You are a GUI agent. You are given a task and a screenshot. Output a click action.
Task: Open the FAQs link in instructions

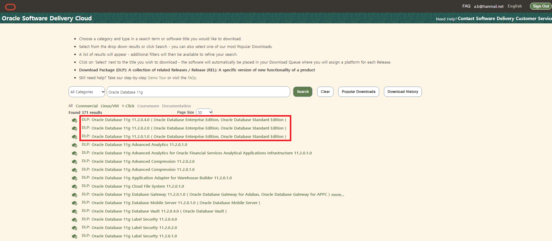click(x=192, y=78)
